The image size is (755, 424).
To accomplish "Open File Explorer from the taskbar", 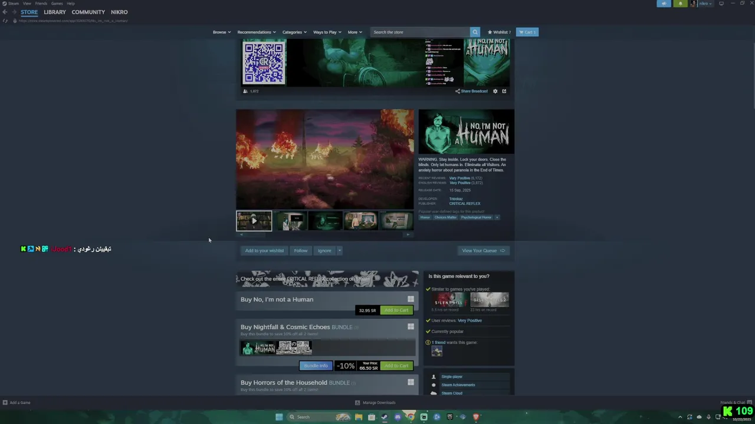I will point(359,417).
